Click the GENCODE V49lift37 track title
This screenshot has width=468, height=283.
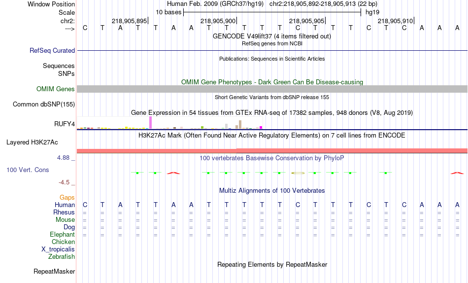pyautogui.click(x=272, y=36)
